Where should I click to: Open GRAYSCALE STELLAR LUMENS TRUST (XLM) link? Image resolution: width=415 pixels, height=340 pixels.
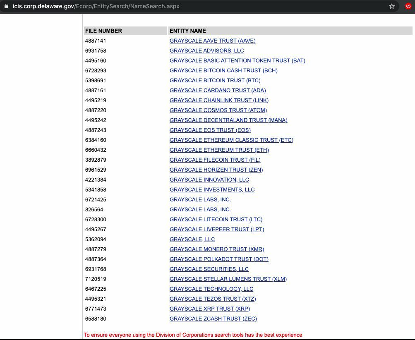pos(228,279)
